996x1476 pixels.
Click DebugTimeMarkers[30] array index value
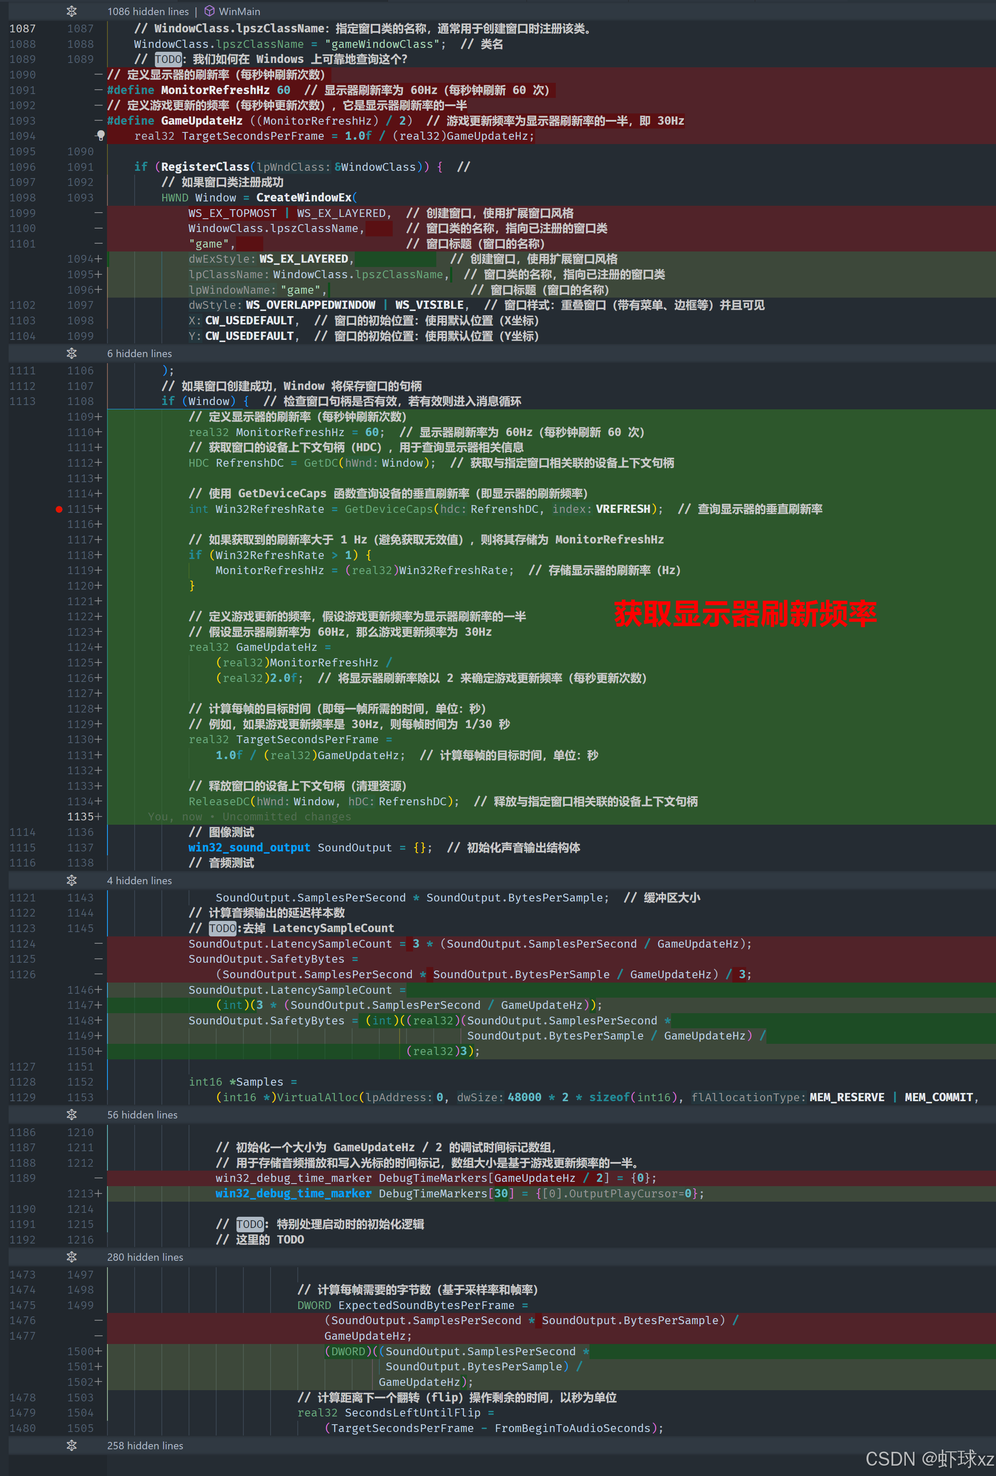[x=501, y=1193]
